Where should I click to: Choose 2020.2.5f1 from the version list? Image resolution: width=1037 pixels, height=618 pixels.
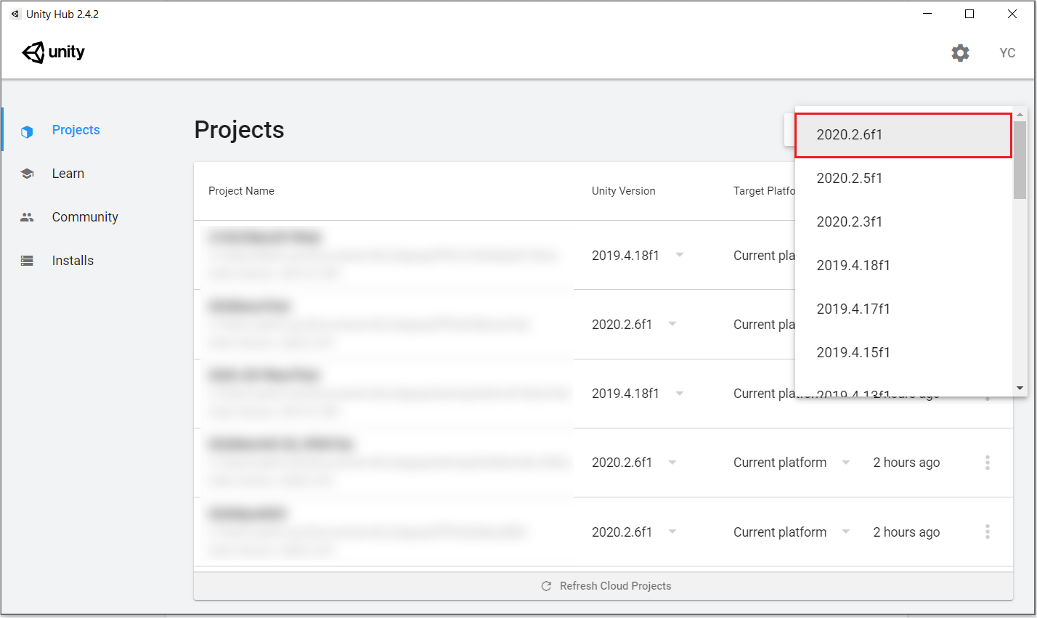click(903, 179)
